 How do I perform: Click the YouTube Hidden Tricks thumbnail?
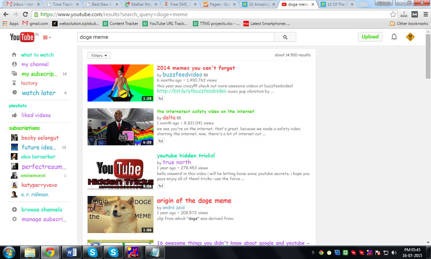121,171
